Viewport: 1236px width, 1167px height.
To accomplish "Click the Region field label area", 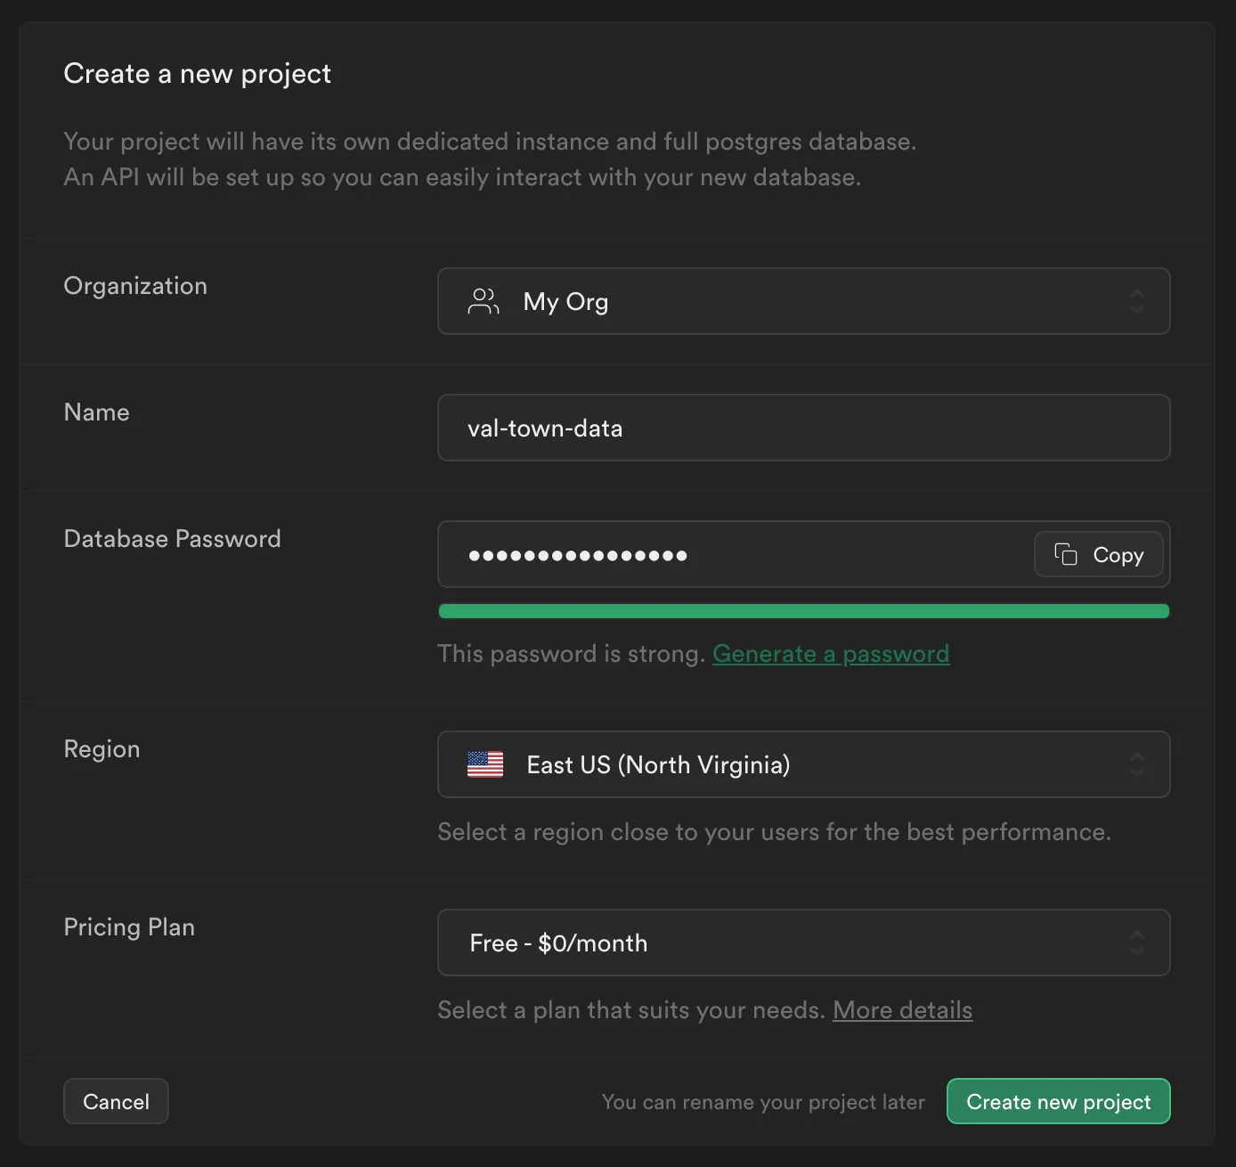I will tap(102, 748).
